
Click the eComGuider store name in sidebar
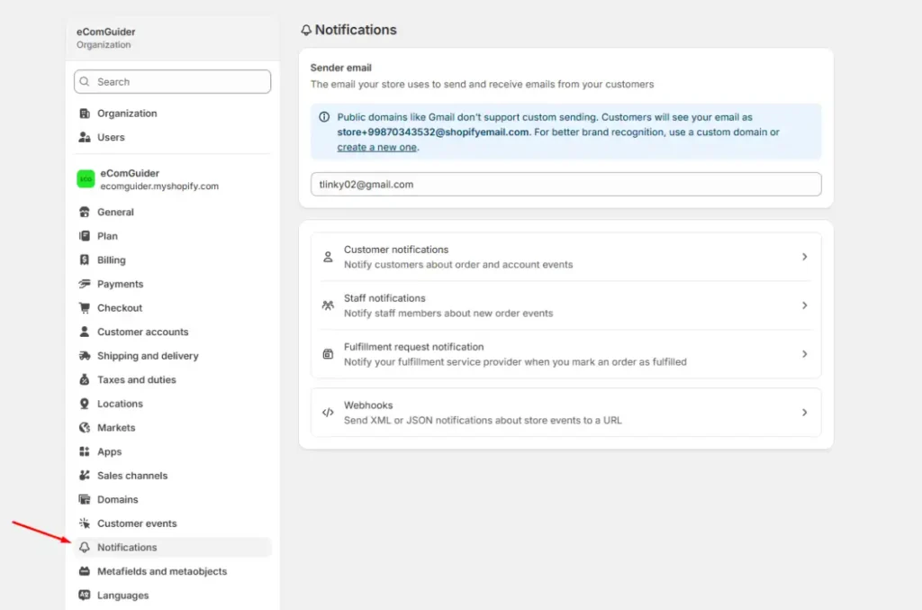(130, 173)
